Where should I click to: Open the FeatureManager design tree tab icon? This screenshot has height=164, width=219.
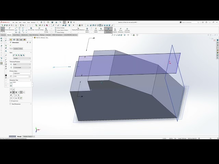[x=11, y=40]
